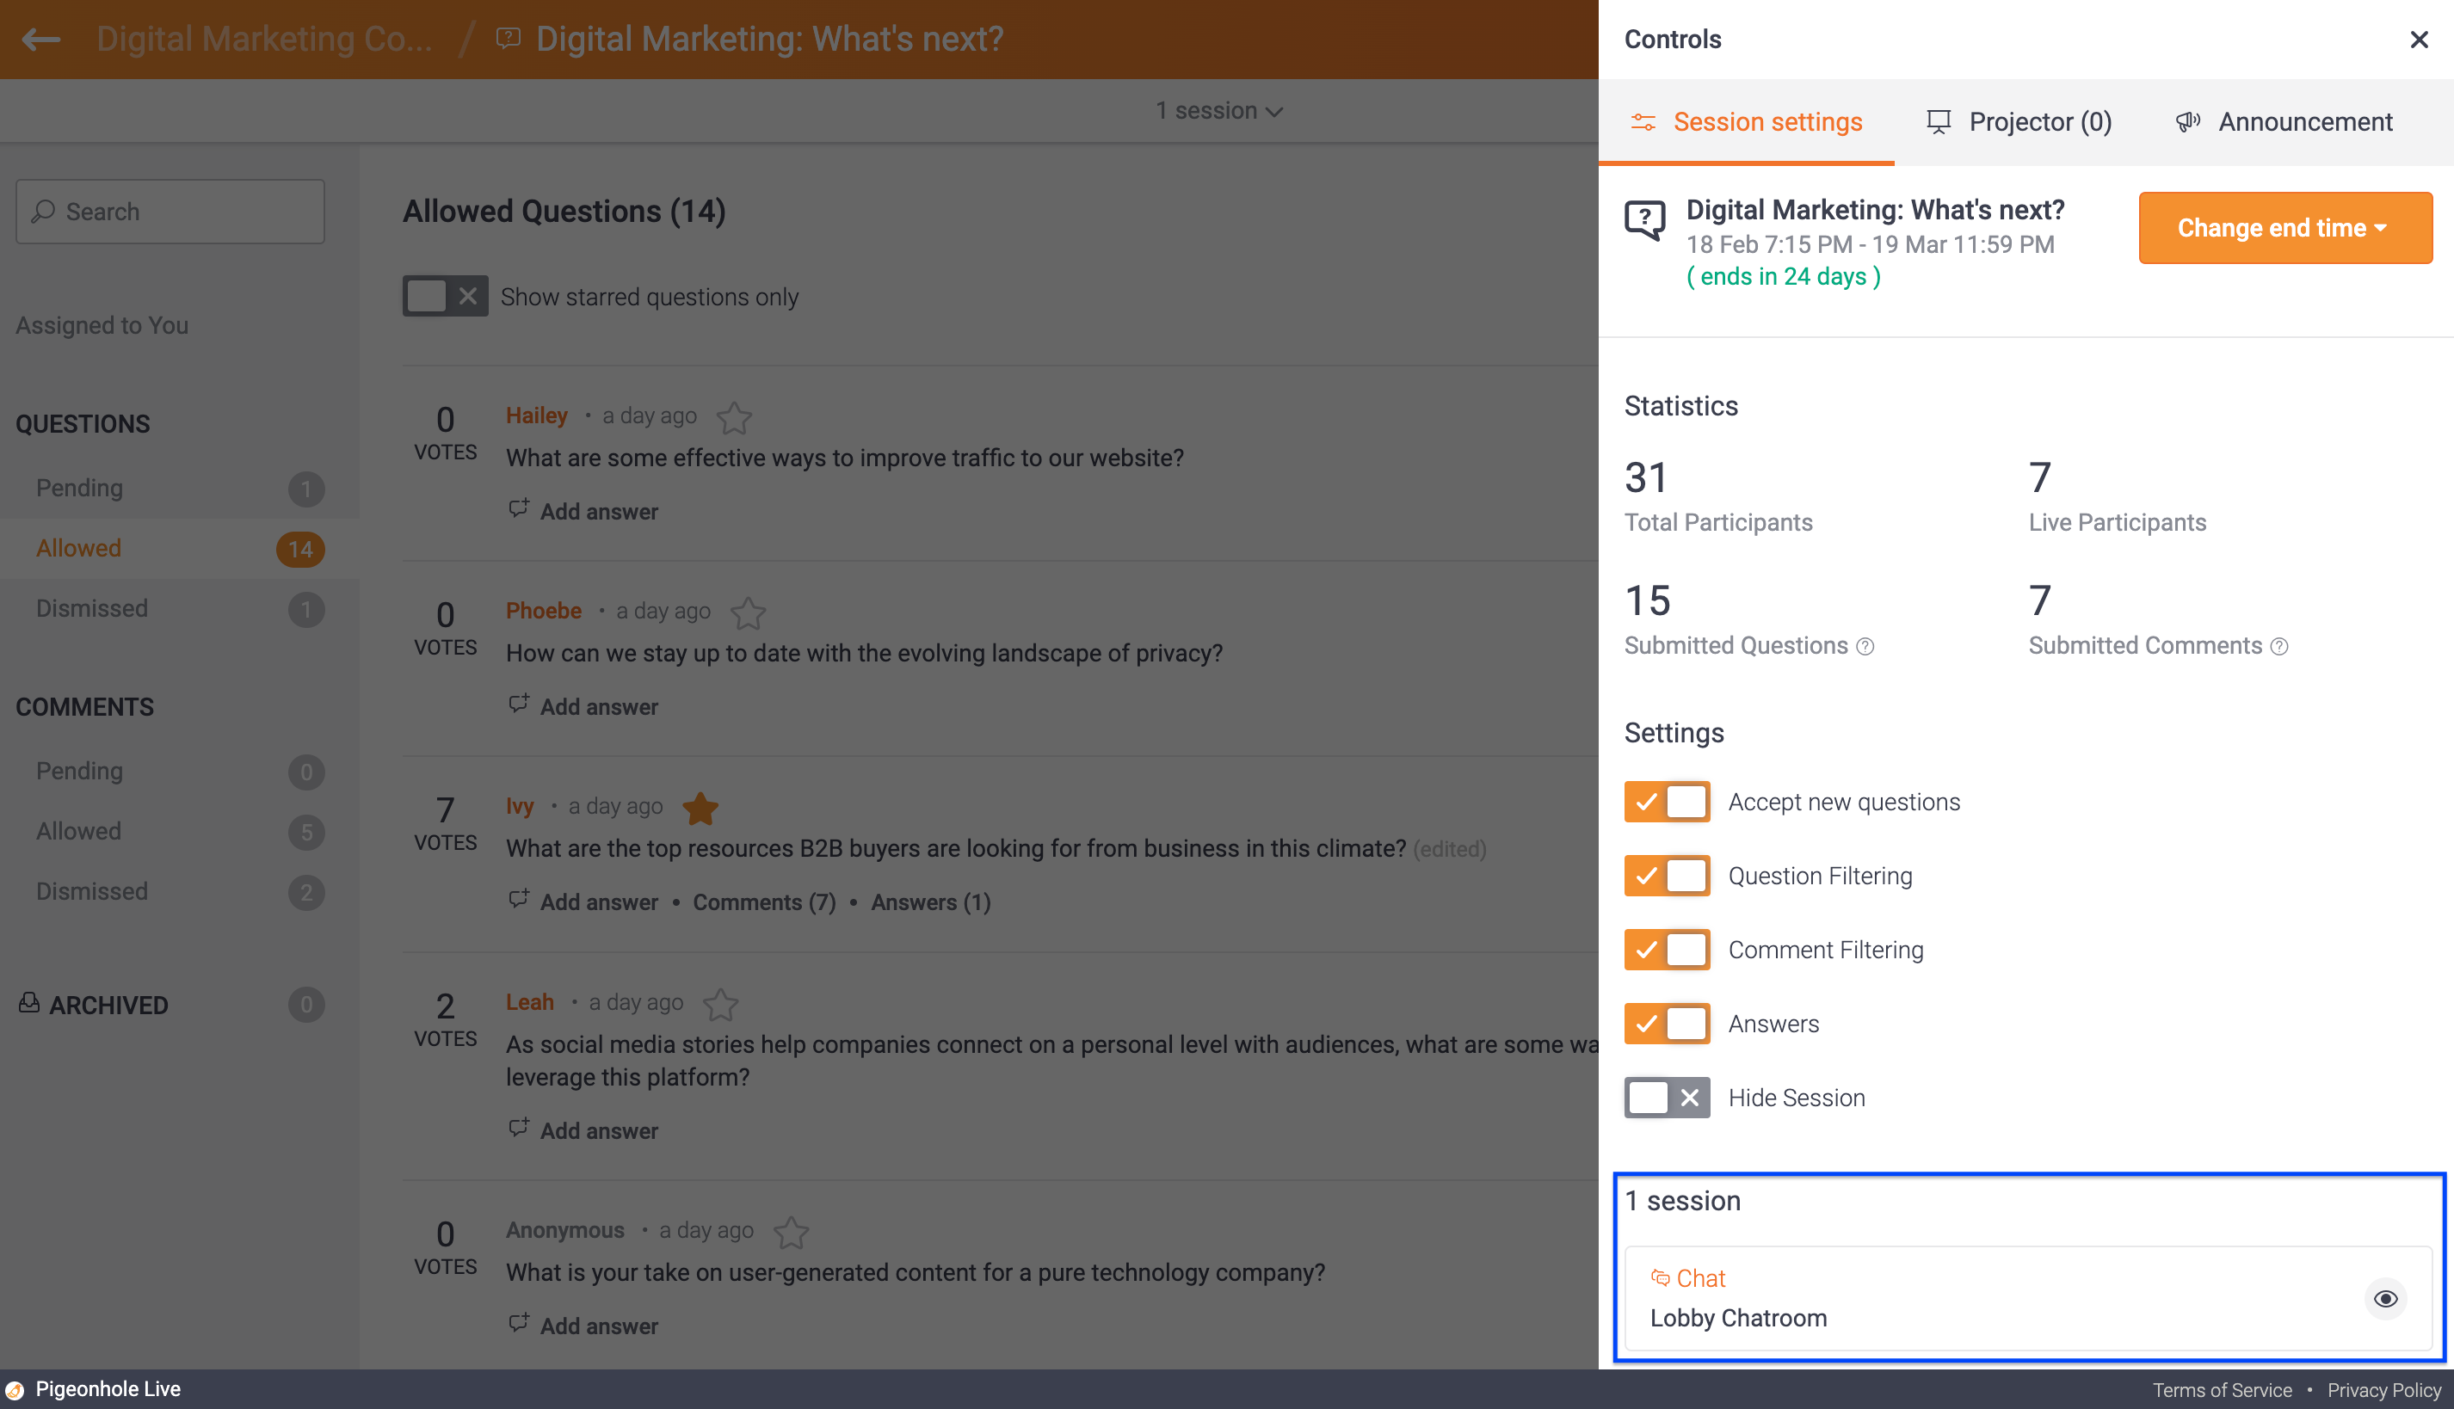This screenshot has width=2454, height=1409.
Task: Open Terms of Service link
Action: click(2222, 1390)
